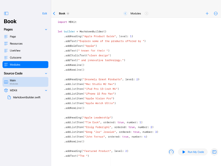
Task: Collapse the Pages section
Action: tap(46, 29)
